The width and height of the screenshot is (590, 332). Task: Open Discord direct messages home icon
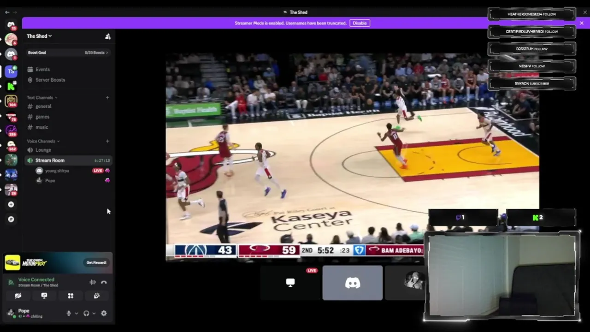click(11, 25)
